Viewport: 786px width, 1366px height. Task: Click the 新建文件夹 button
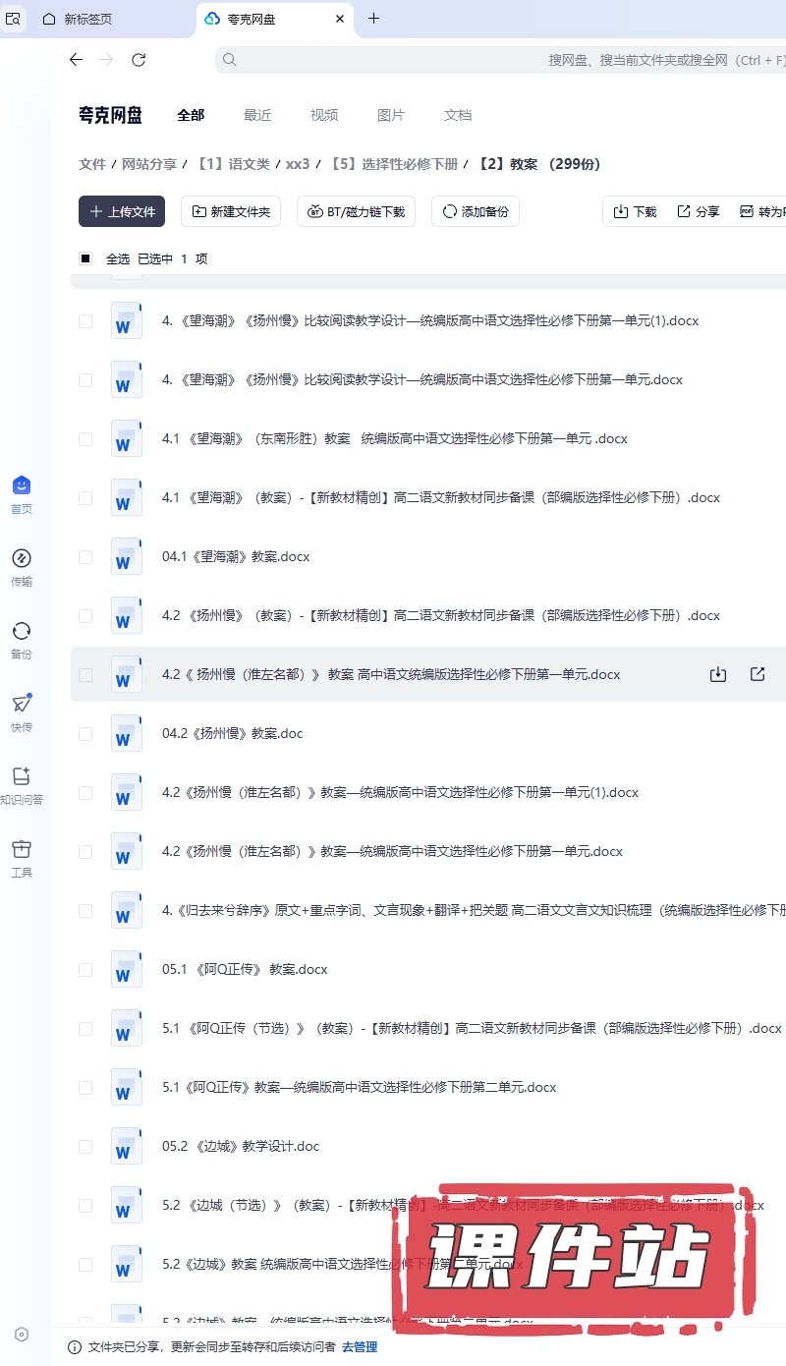[232, 211]
